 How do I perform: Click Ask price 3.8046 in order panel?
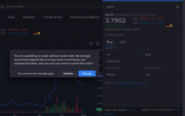click(144, 19)
